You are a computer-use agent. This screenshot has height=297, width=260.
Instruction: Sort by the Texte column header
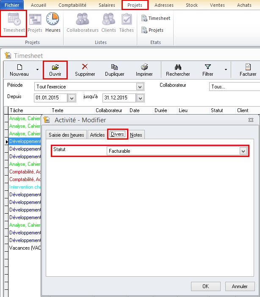point(72,110)
